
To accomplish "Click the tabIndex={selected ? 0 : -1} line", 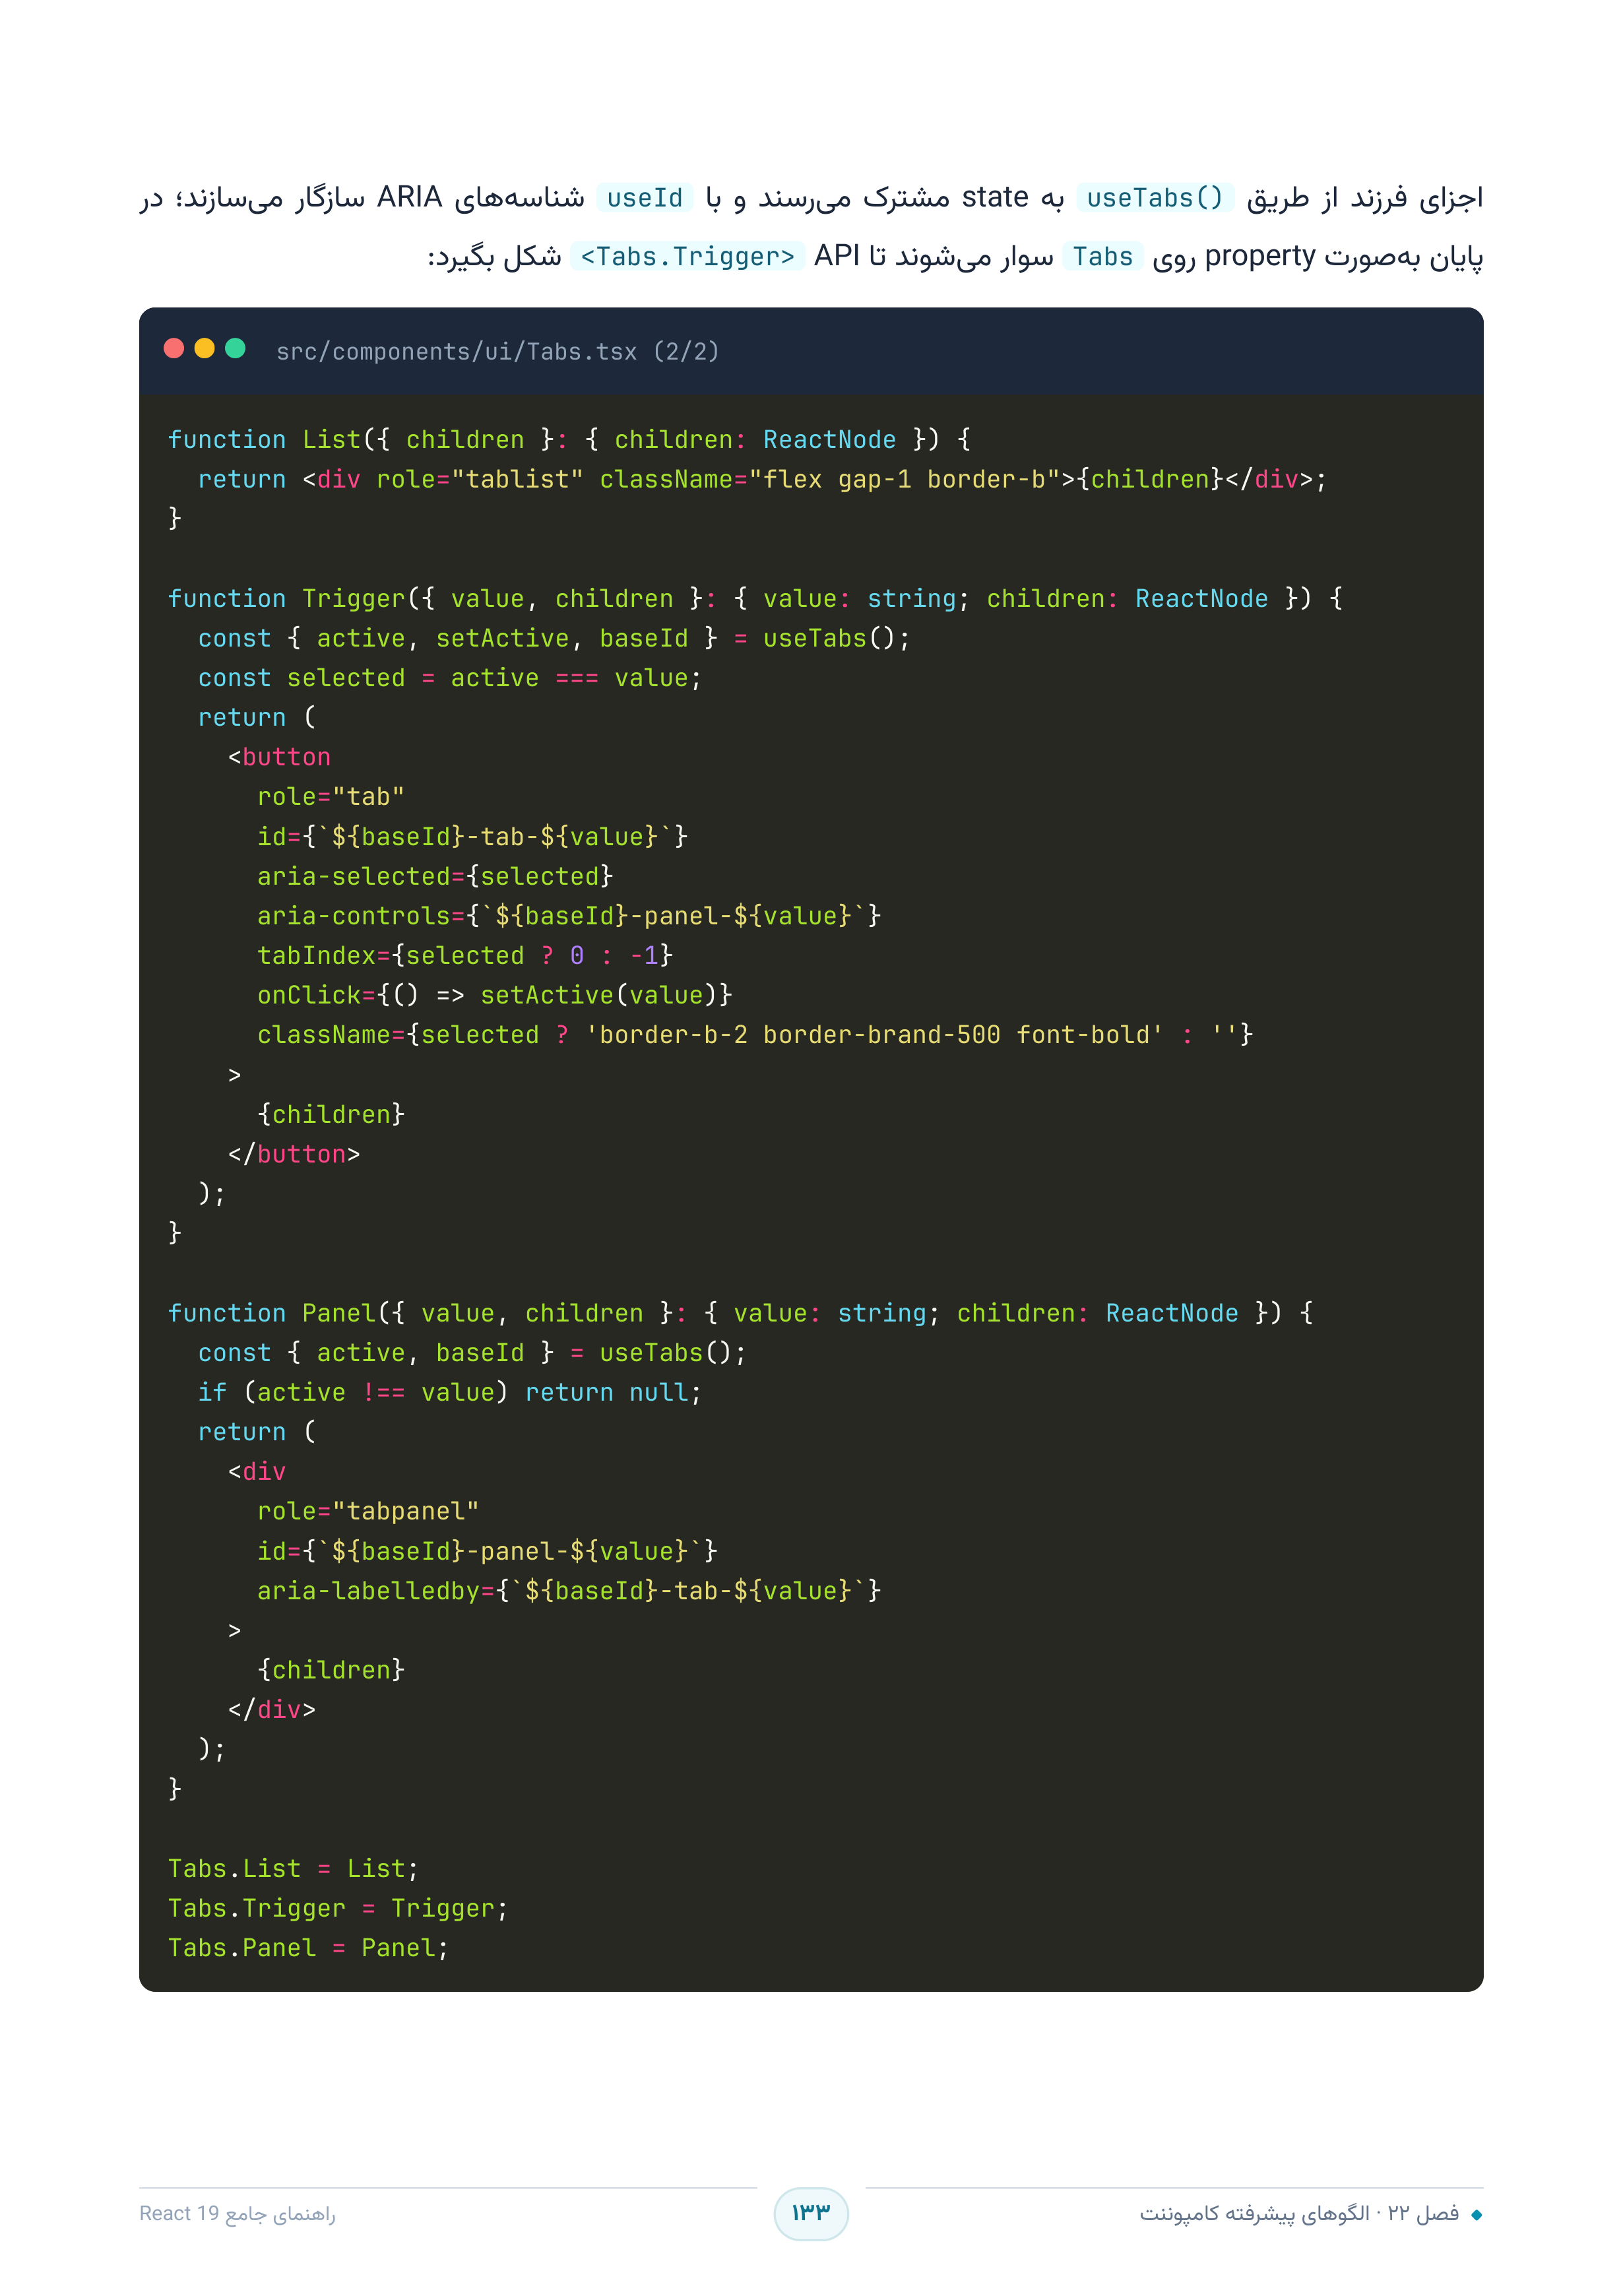I will tap(465, 955).
